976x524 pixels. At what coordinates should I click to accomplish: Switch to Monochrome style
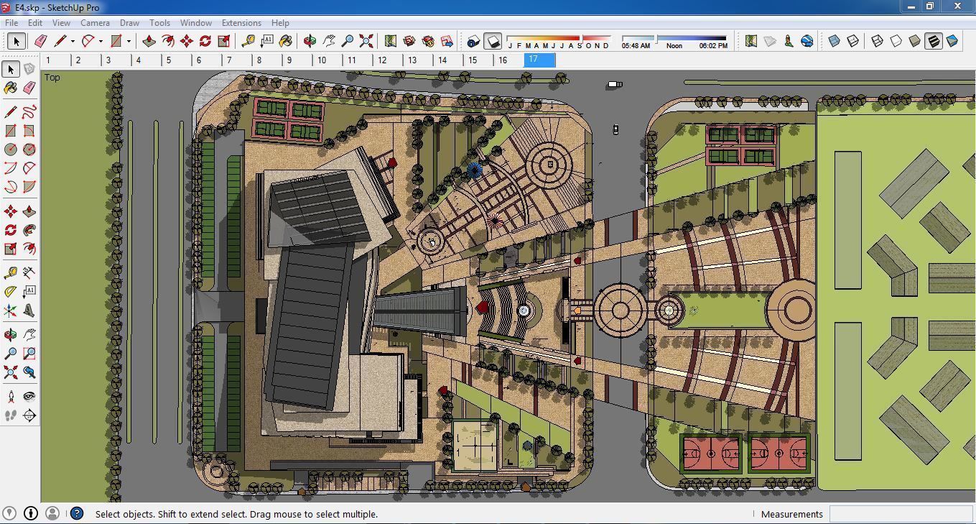tap(952, 41)
